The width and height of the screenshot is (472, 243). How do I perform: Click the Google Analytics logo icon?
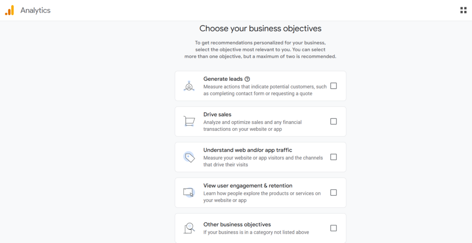pyautogui.click(x=9, y=10)
